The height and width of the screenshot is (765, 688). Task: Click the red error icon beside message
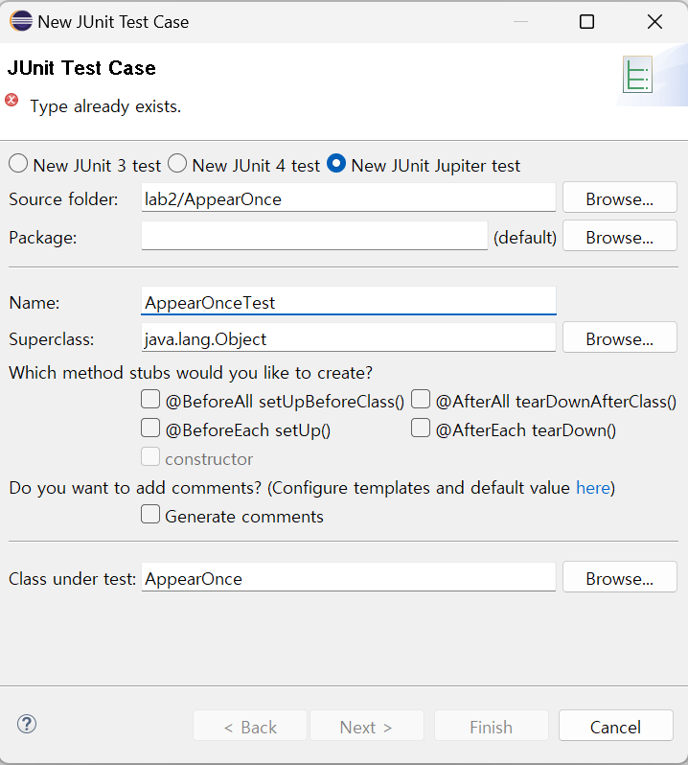tap(12, 101)
